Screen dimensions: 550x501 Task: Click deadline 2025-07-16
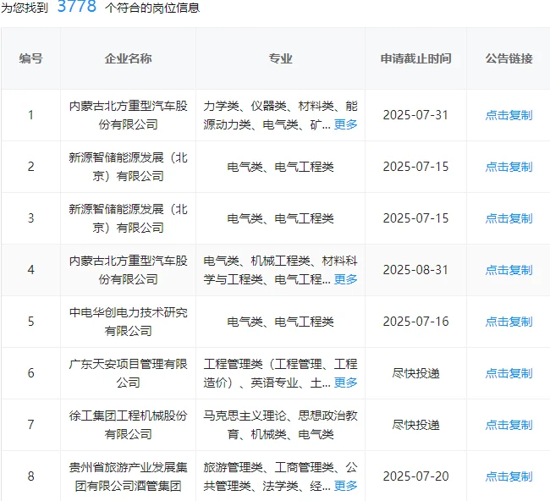pos(415,322)
